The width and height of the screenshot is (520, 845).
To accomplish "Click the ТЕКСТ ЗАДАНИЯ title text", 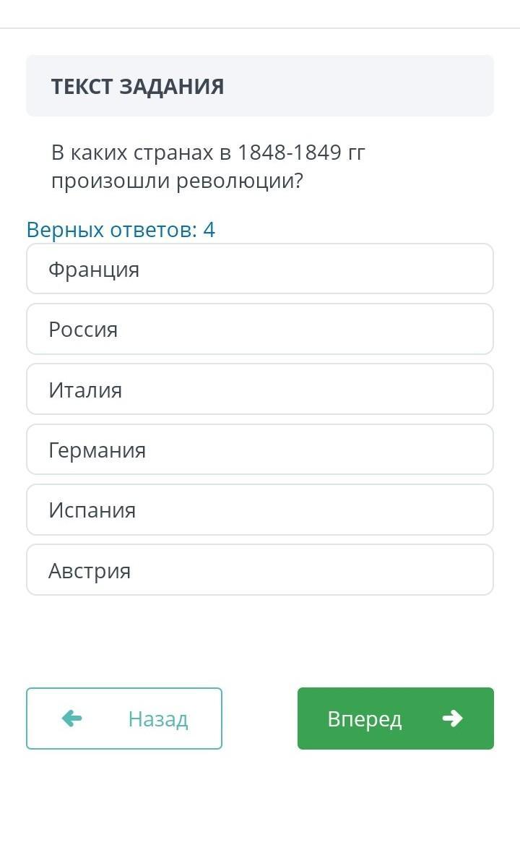I will (x=137, y=86).
